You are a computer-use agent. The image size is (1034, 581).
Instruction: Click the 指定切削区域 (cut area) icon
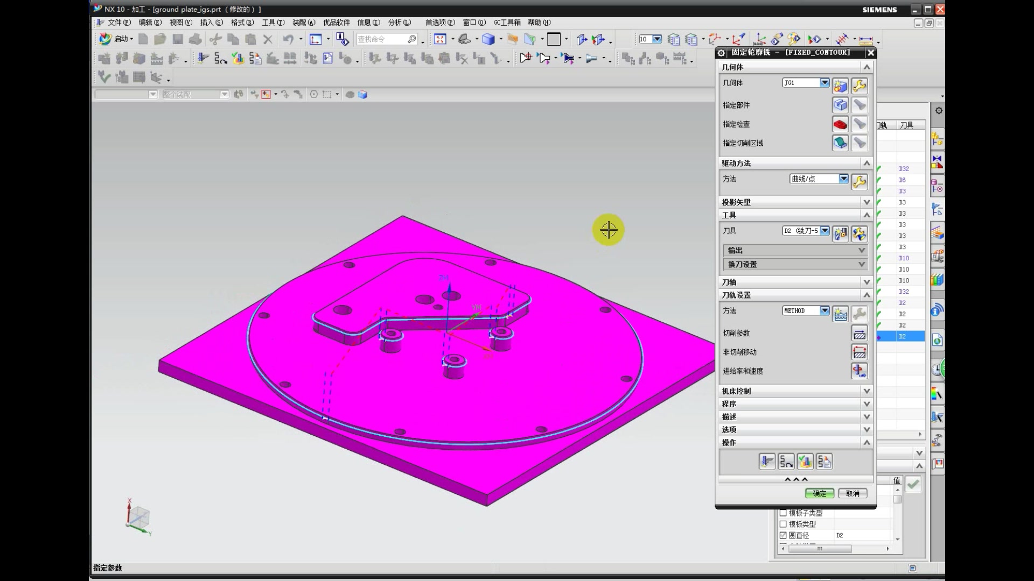(840, 143)
